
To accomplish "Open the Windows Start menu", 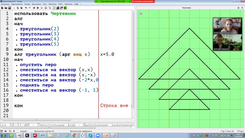I will (3, 135).
